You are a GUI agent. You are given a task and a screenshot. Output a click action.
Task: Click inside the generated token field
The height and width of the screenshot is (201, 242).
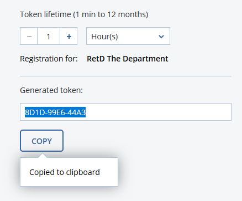pos(125,112)
